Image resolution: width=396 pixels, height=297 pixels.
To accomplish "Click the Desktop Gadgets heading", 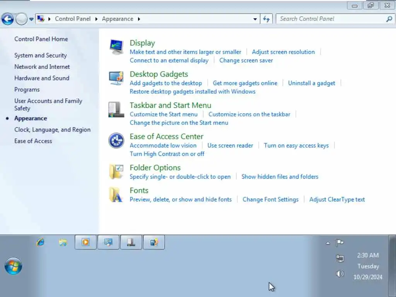I will [x=159, y=74].
